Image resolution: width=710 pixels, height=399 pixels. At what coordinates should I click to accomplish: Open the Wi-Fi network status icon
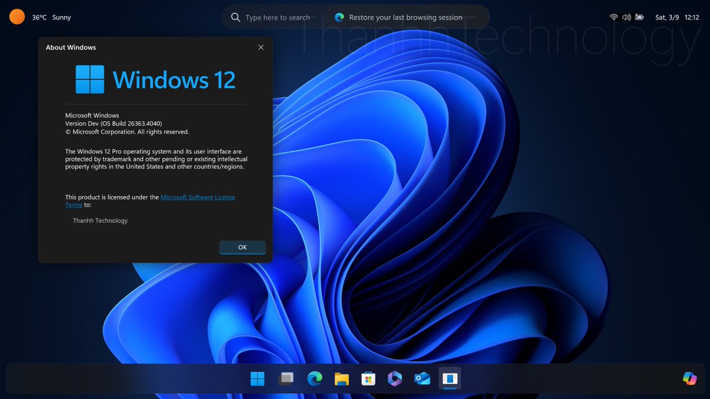pyautogui.click(x=614, y=17)
